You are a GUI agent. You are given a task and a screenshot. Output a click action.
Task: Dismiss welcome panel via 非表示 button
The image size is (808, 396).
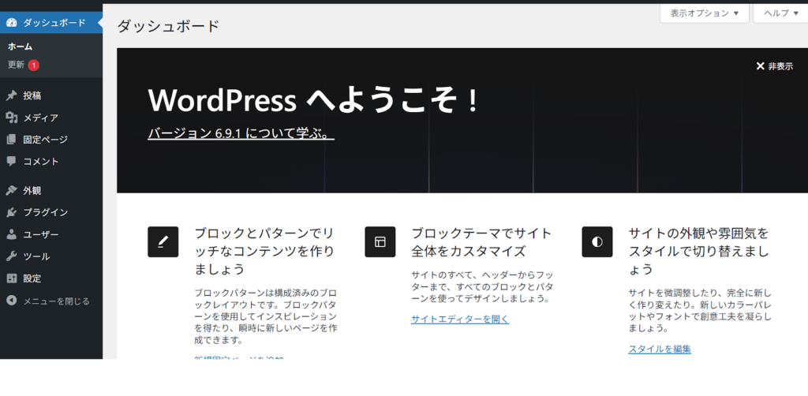pos(774,66)
